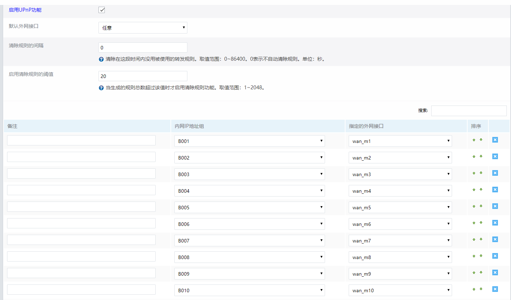Click move-up arrow for the B001 row

474,140
